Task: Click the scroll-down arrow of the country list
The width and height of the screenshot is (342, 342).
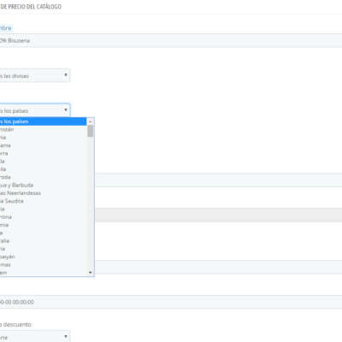Action: point(91,273)
